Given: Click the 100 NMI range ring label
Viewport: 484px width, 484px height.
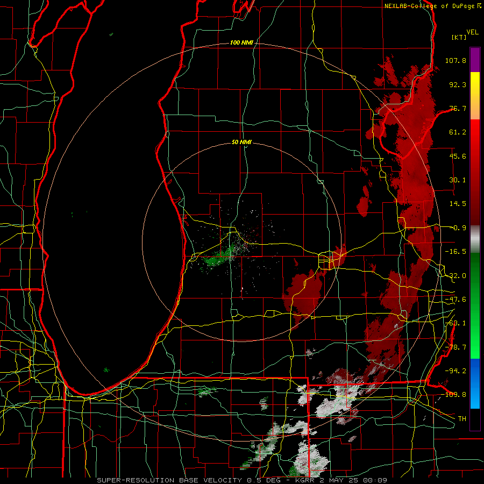Looking at the screenshot, I should pyautogui.click(x=241, y=42).
